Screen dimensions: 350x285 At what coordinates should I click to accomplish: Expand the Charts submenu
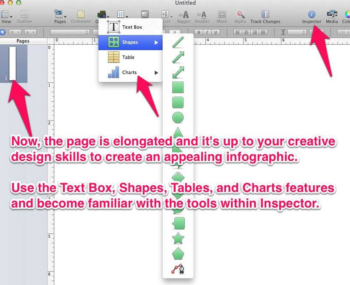(x=130, y=72)
